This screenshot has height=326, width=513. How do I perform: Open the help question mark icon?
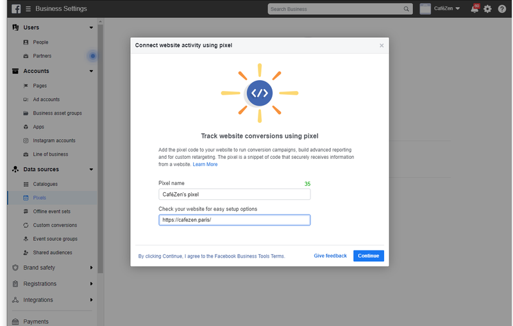[x=502, y=9]
